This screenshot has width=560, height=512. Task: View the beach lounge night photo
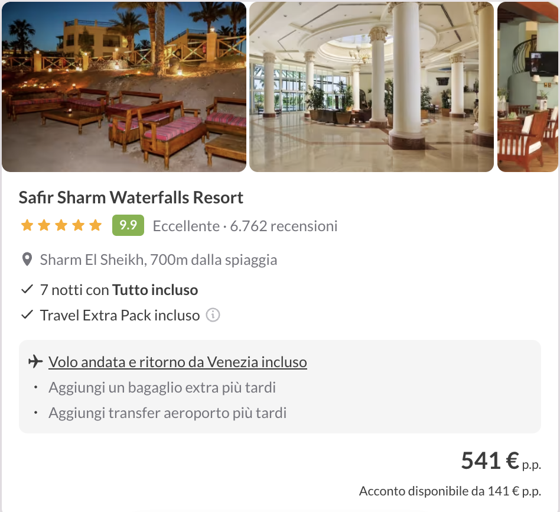[124, 87]
